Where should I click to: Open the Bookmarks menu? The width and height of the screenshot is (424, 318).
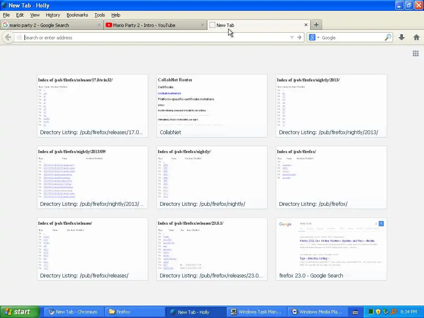point(77,15)
